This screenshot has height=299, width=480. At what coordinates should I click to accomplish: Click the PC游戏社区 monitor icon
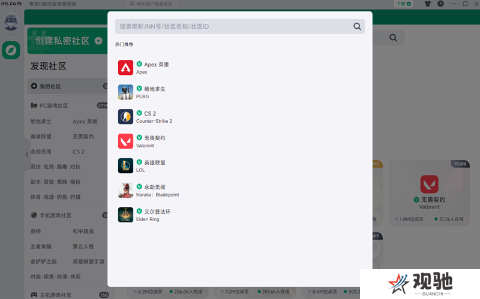tap(34, 105)
